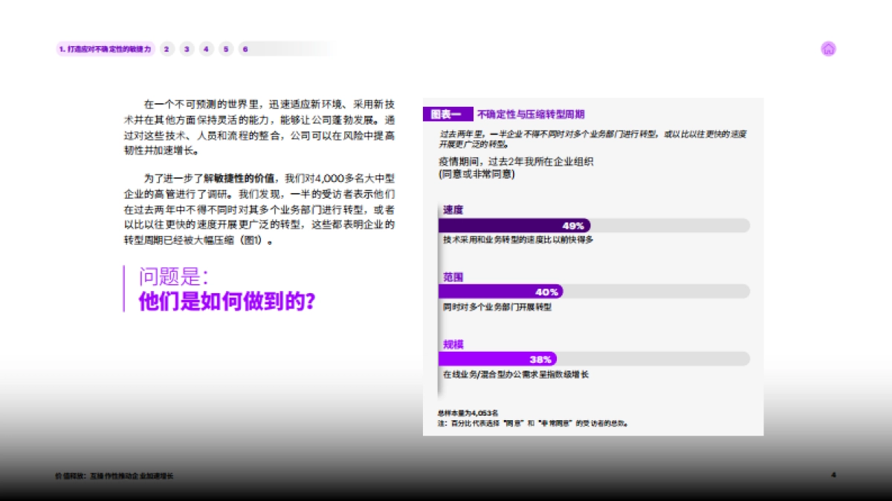Click the 49% progress bar under 速度

pos(513,225)
